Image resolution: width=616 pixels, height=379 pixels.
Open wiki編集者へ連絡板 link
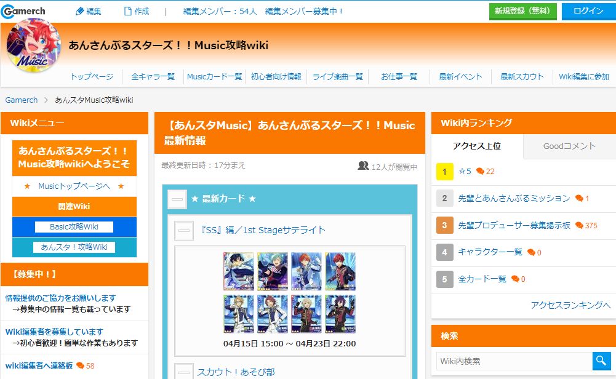coord(39,365)
